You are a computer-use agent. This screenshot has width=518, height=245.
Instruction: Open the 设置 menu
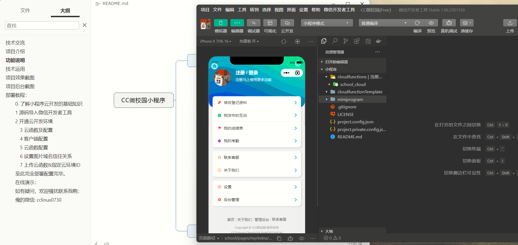(303, 10)
